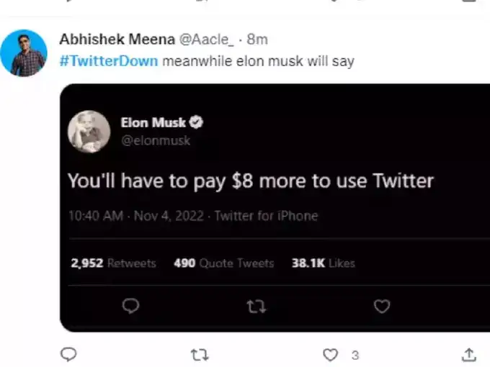Like the tweet with 3 likes
The height and width of the screenshot is (367, 490).
tap(331, 354)
